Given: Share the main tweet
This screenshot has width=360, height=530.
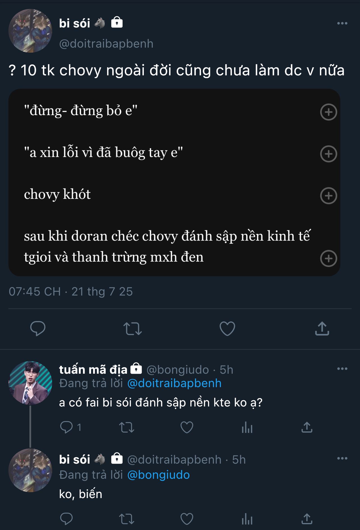Looking at the screenshot, I should pos(322,328).
